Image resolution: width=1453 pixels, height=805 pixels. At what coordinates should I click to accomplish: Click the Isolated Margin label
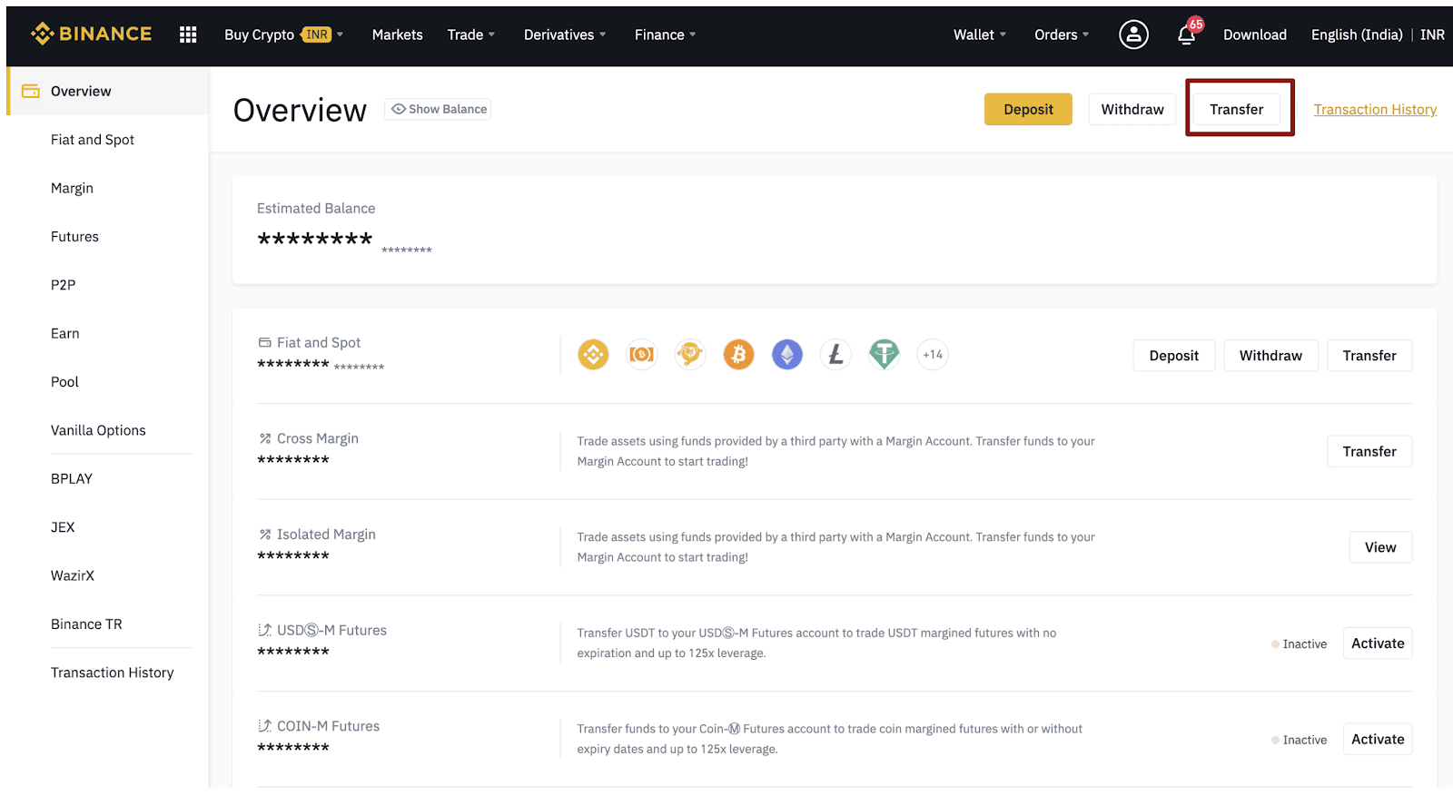coord(326,535)
